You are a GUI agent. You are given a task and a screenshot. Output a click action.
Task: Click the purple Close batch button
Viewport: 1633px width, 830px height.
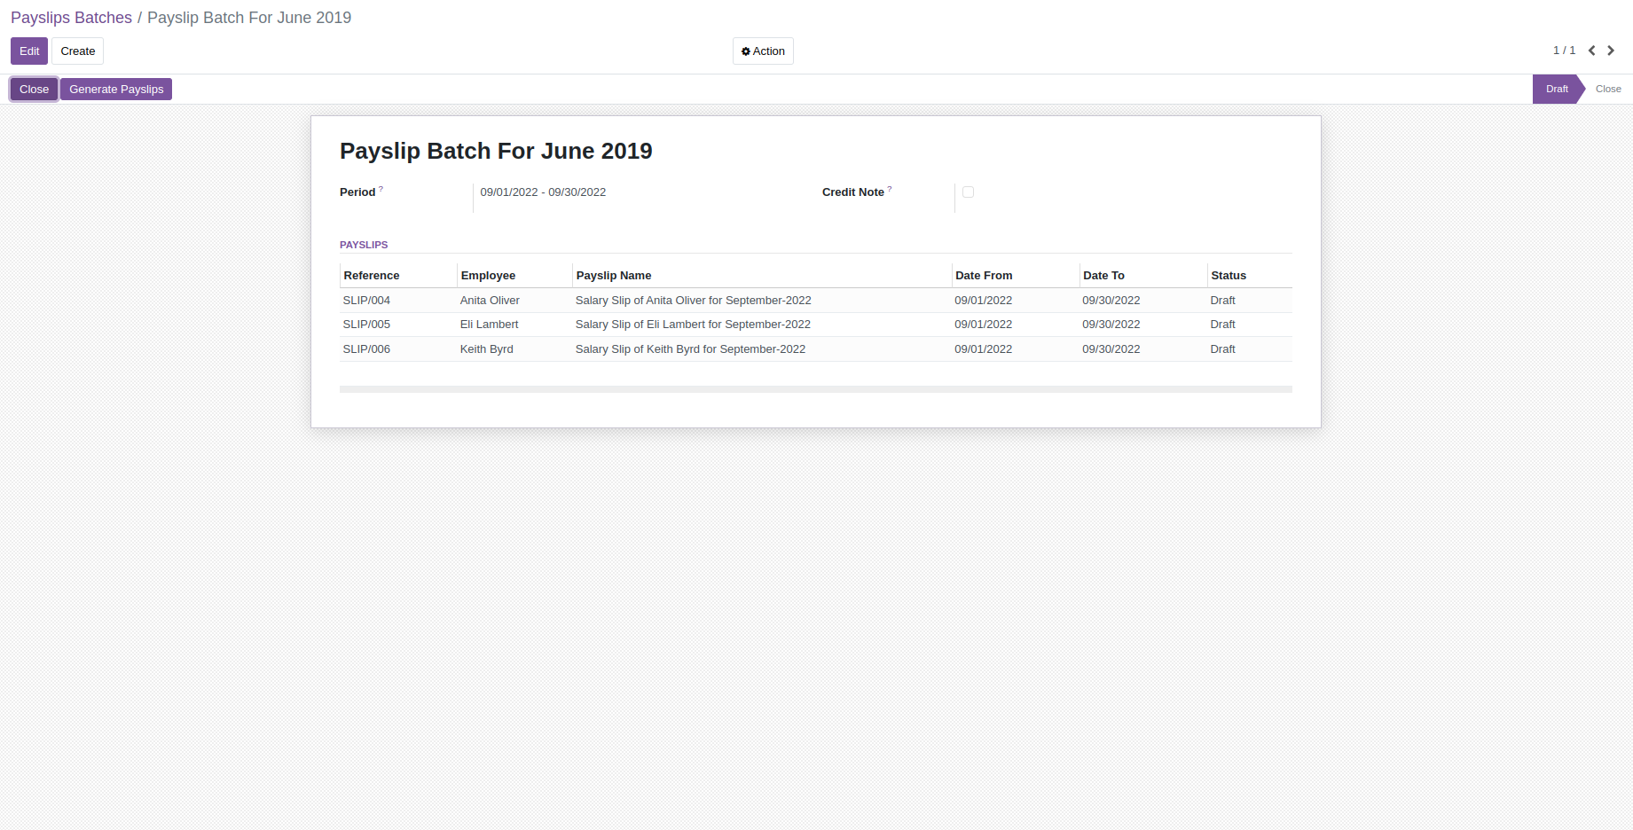pyautogui.click(x=34, y=90)
